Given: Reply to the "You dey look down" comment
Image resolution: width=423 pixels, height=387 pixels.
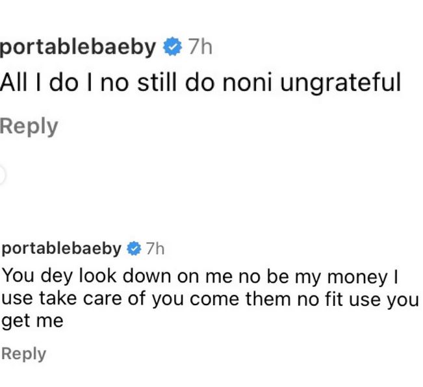Looking at the screenshot, I should (23, 354).
